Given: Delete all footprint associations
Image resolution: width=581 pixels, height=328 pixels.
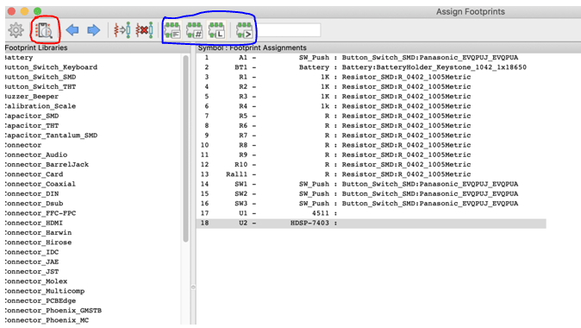Looking at the screenshot, I should click(x=144, y=30).
